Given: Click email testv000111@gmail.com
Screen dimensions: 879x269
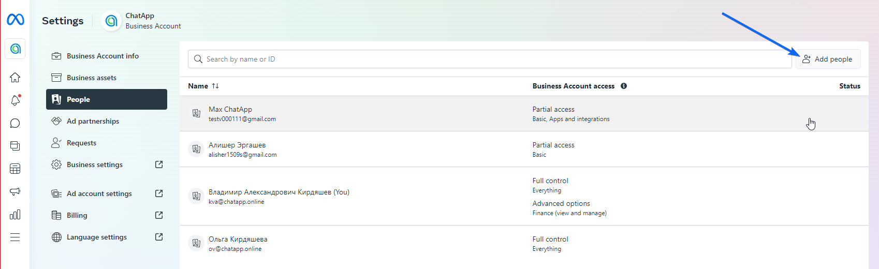Looking at the screenshot, I should [x=242, y=119].
